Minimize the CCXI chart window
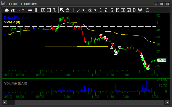172x107 pixels. (156, 4)
